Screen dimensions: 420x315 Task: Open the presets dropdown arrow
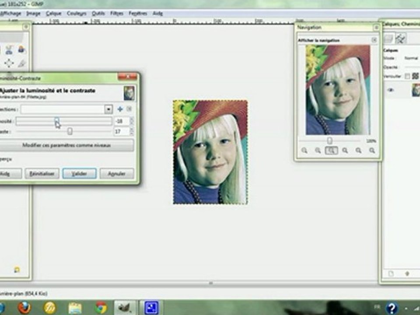[x=108, y=109]
